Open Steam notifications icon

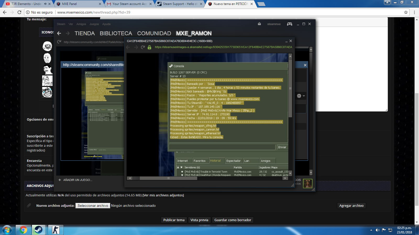259,24
